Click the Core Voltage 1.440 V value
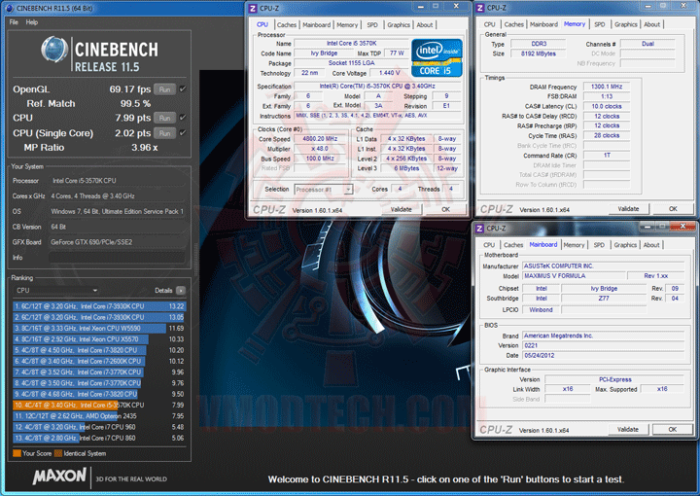 point(389,73)
